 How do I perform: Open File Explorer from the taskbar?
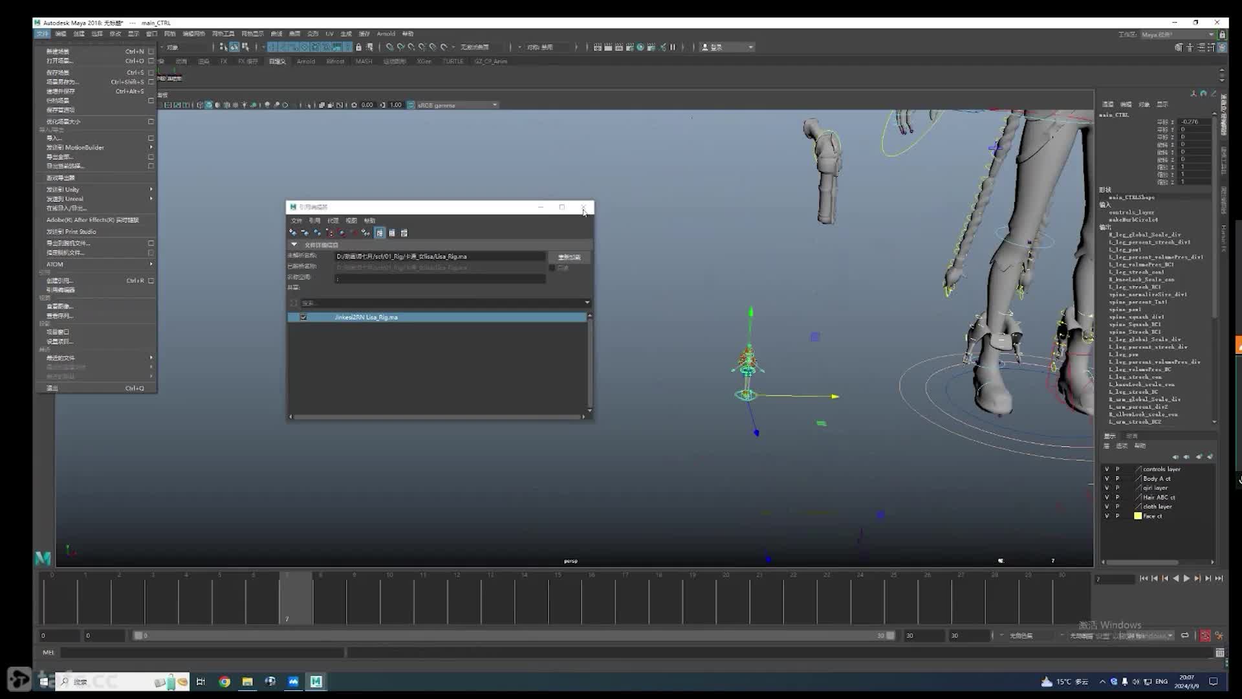tap(247, 682)
